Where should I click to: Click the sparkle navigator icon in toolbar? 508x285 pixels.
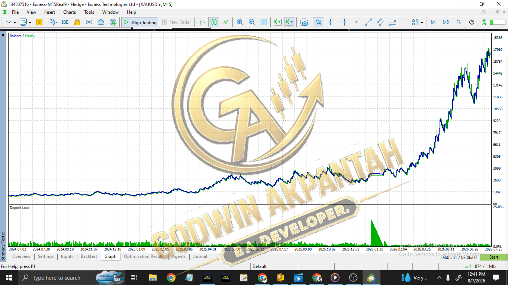coord(53,22)
